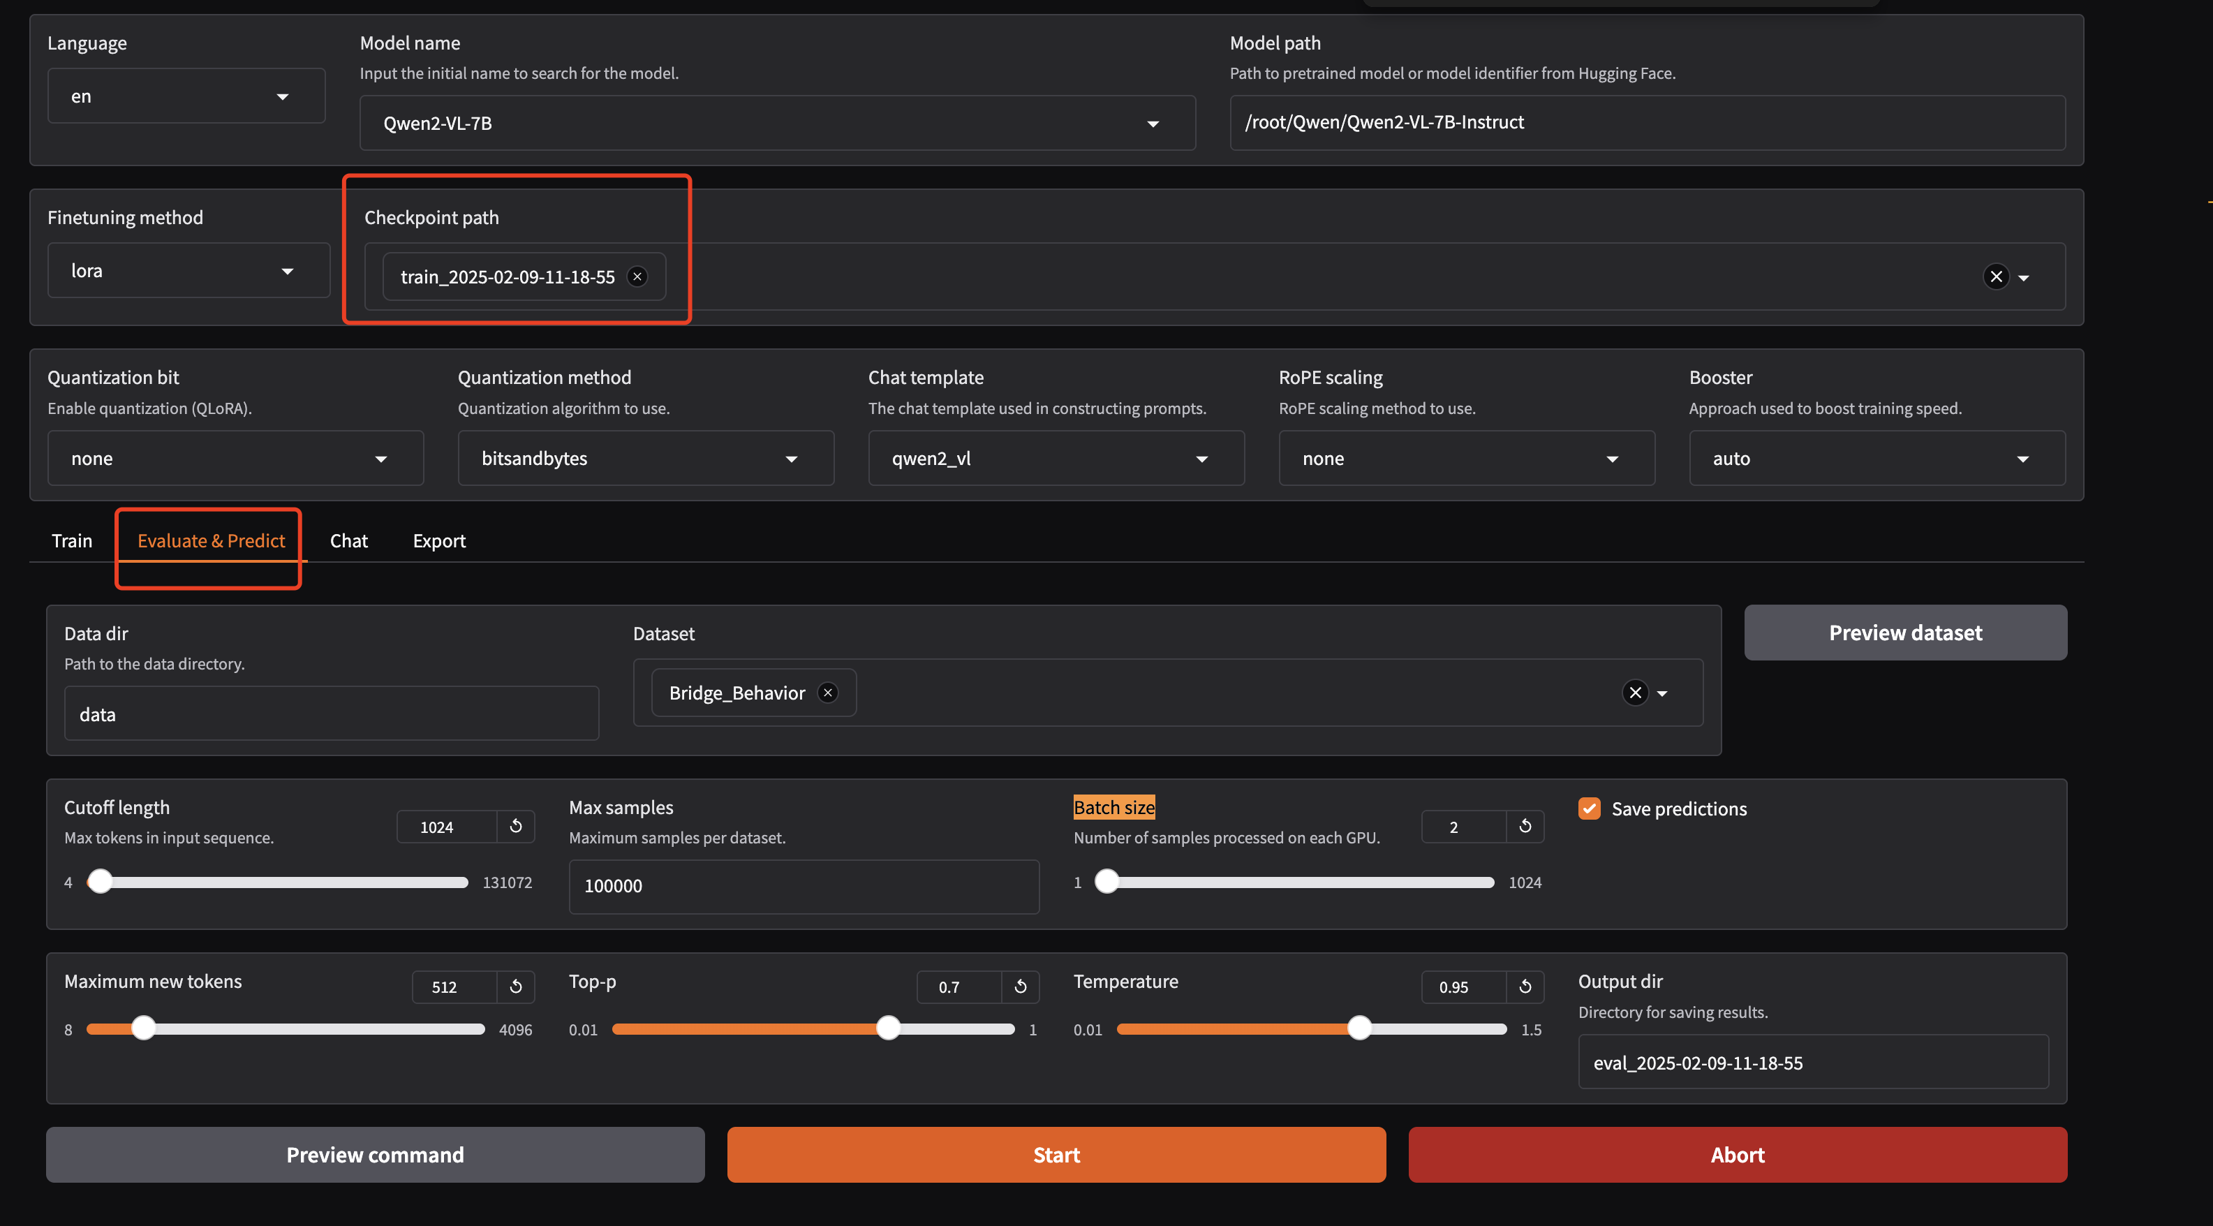Click the Preview command button
Screen dimensions: 2213x1226
pos(375,1155)
